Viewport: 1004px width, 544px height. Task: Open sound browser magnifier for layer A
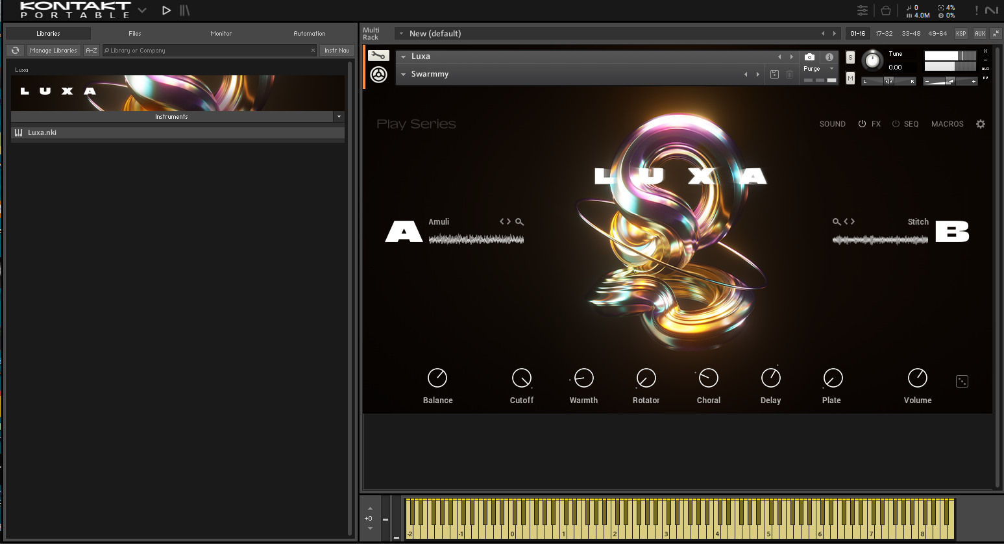pos(519,222)
